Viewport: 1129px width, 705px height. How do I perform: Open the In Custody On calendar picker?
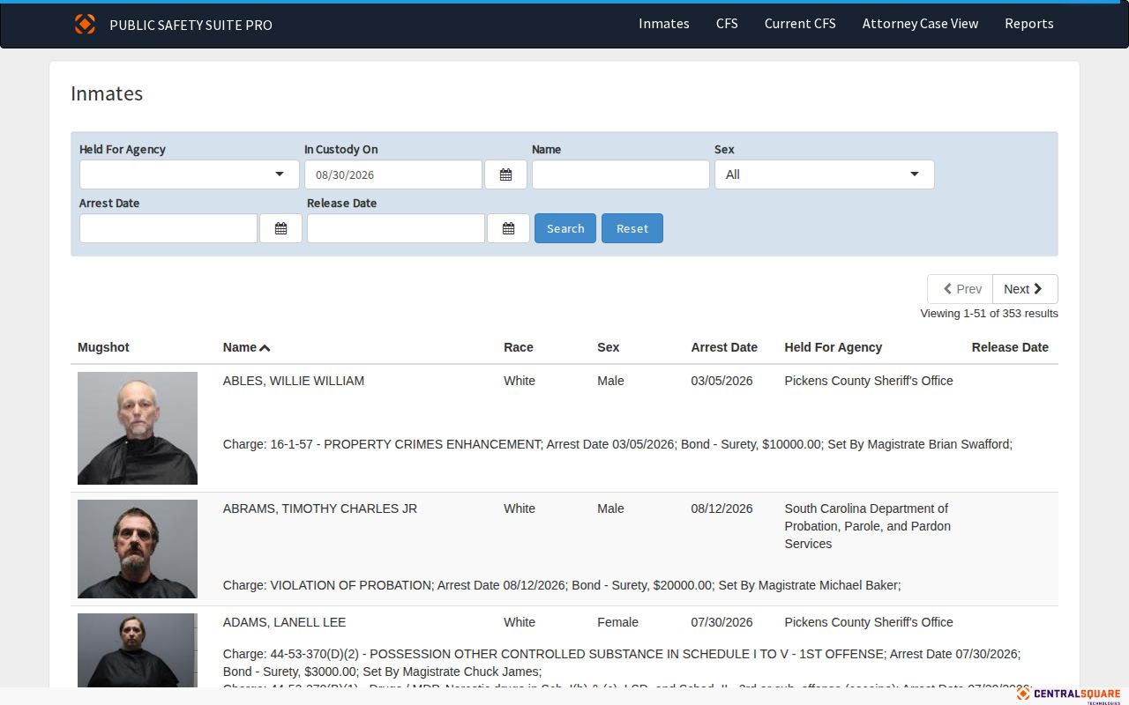505,174
